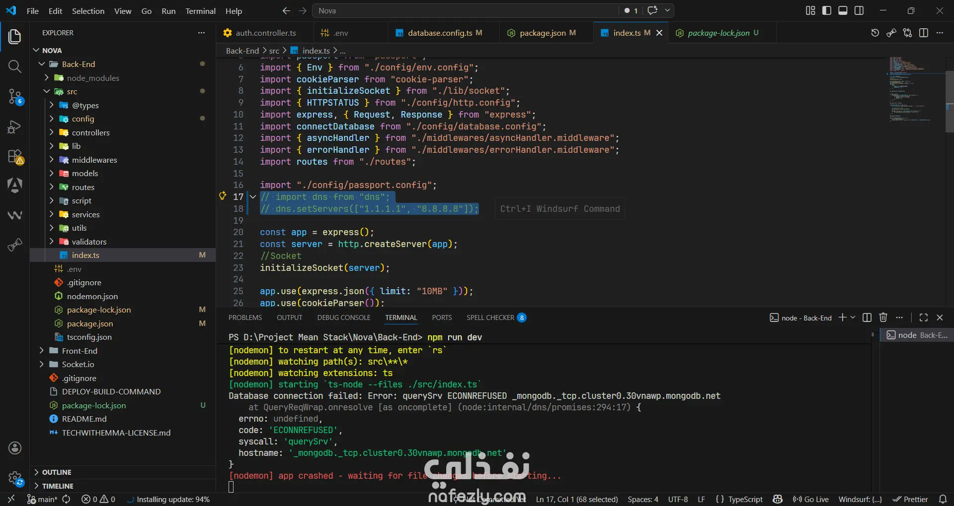Image resolution: width=954 pixels, height=506 pixels.
Task: Open editor More Actions ellipsis
Action: 940,33
